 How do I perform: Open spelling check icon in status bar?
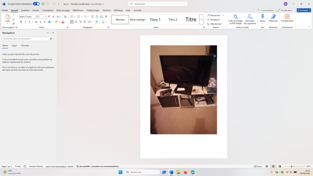coord(25,166)
